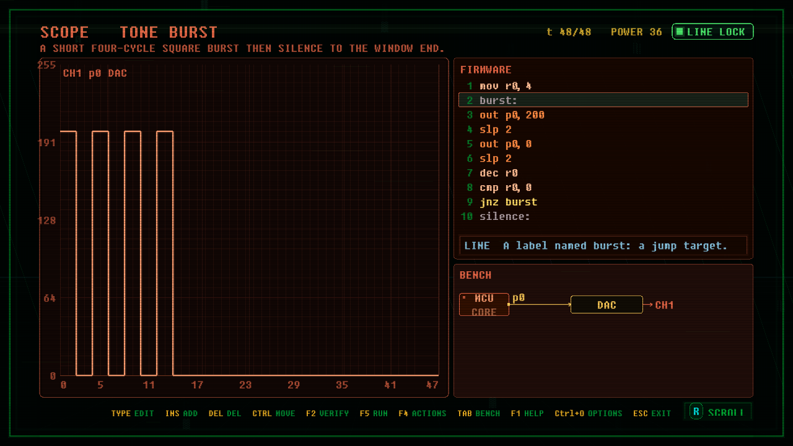This screenshot has height=446, width=793.
Task: Click the x-axis tick labeled 11
Action: pos(149,385)
